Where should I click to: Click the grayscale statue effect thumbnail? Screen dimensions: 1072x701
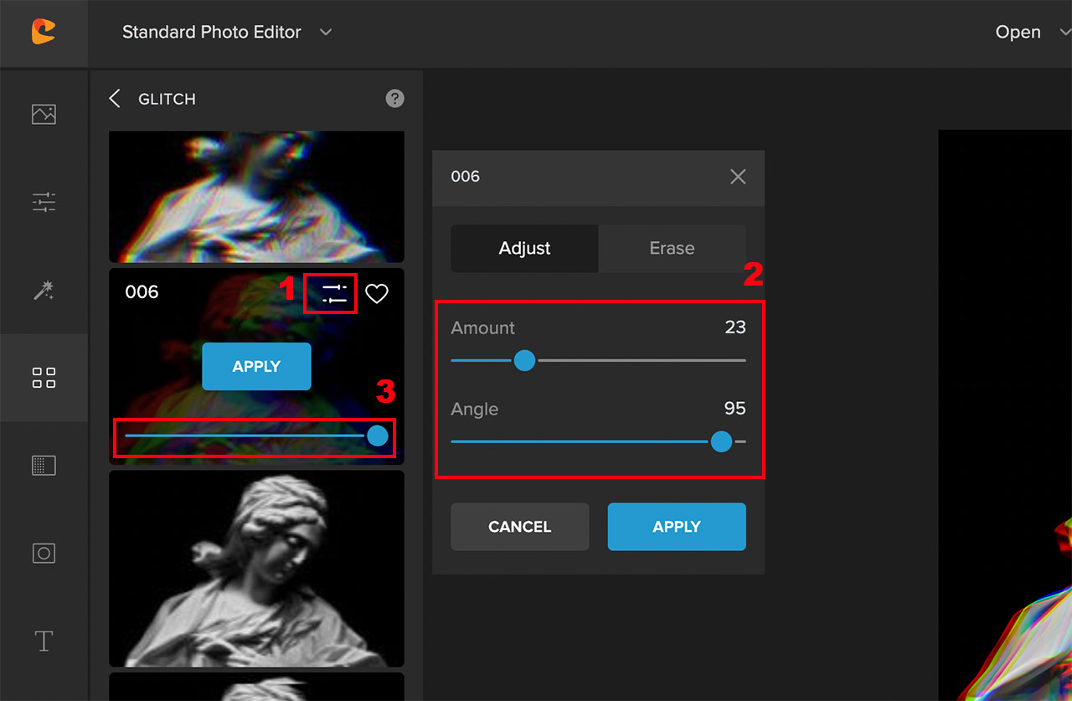coord(256,569)
